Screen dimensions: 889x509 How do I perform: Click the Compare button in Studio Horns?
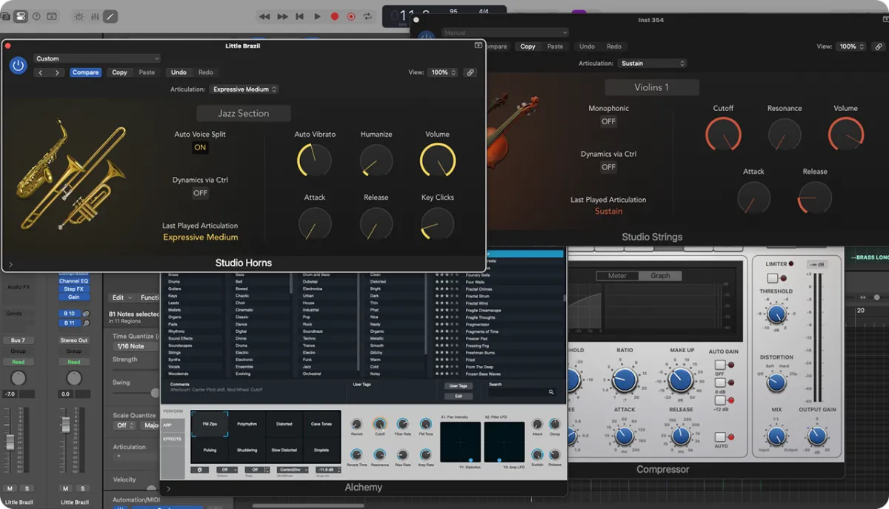[85, 73]
